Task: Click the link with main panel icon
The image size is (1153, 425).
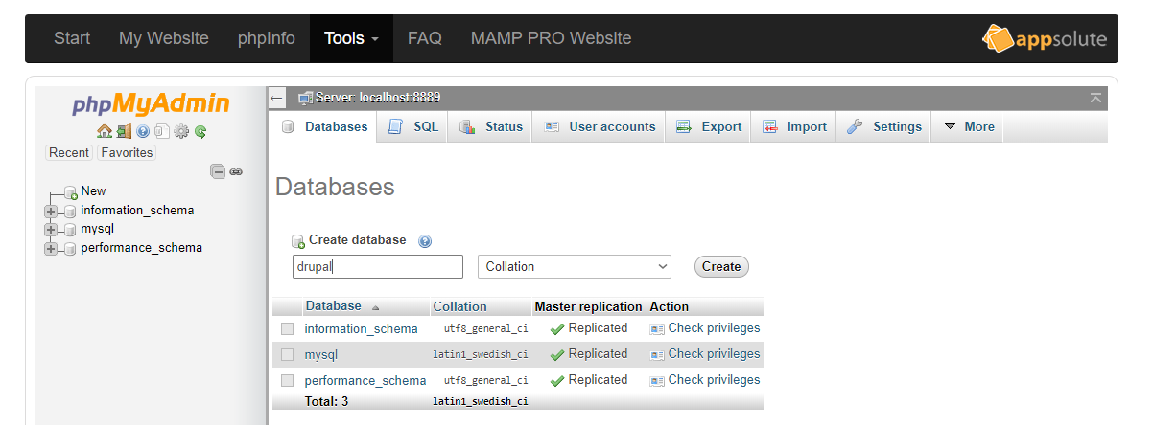Action: [236, 171]
